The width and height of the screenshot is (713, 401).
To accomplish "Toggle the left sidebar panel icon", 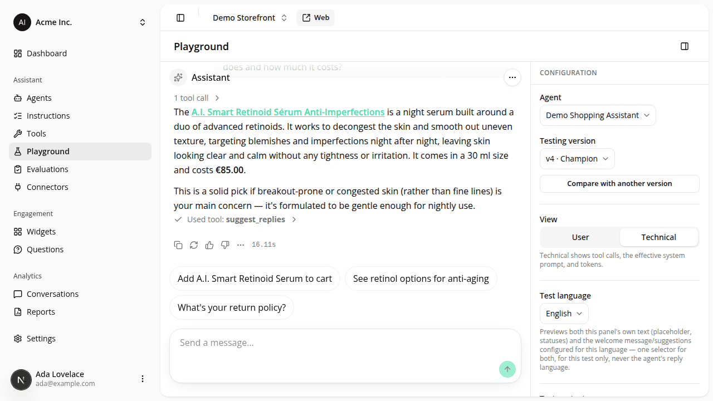I will 180,18.
